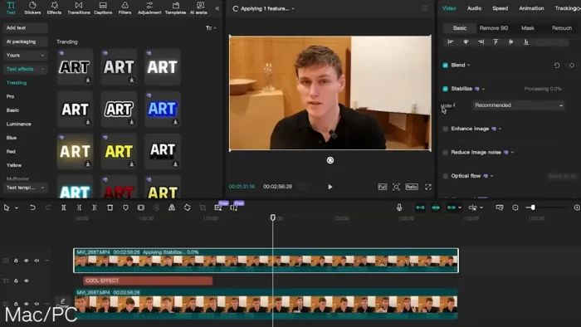Click the crop icon in timeline toolbar
The width and height of the screenshot is (581, 327).
pyautogui.click(x=203, y=207)
